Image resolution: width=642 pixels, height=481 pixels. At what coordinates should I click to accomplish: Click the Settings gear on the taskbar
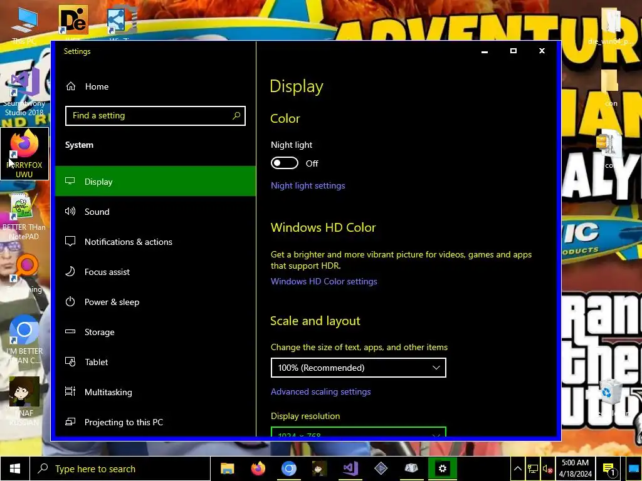point(442,468)
